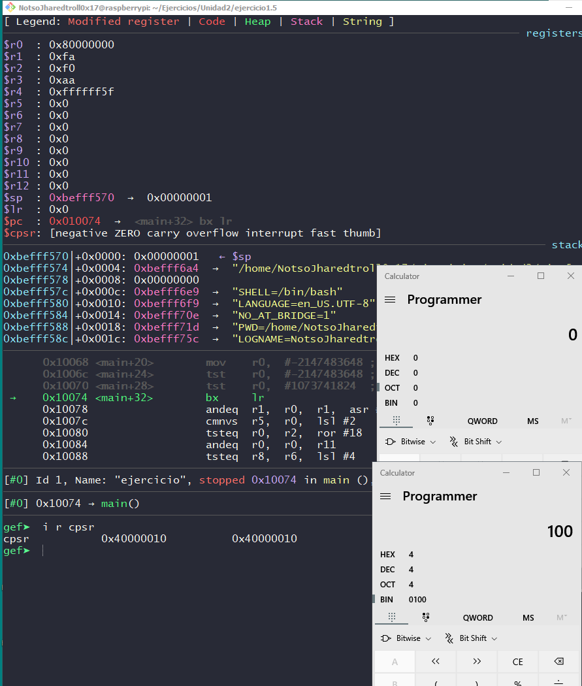
Task: Switch to DEC mode in upper Calculator
Action: (x=392, y=372)
